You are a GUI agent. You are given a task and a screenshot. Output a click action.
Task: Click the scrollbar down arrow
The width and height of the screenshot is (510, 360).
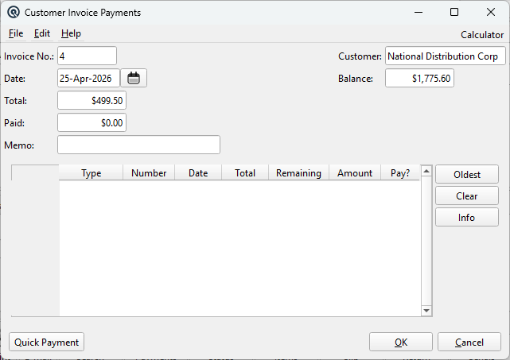pyautogui.click(x=426, y=311)
